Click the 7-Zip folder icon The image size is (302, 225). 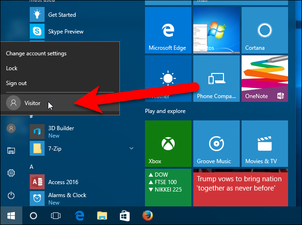click(37, 148)
